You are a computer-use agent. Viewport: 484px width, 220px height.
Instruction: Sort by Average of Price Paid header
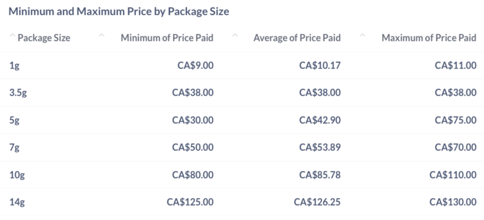(x=297, y=38)
